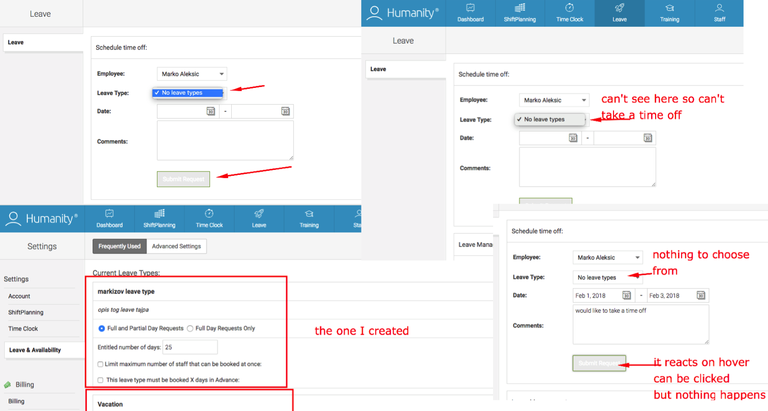Click Submit Request below the time off comment
This screenshot has height=411, width=768.
[x=599, y=363]
